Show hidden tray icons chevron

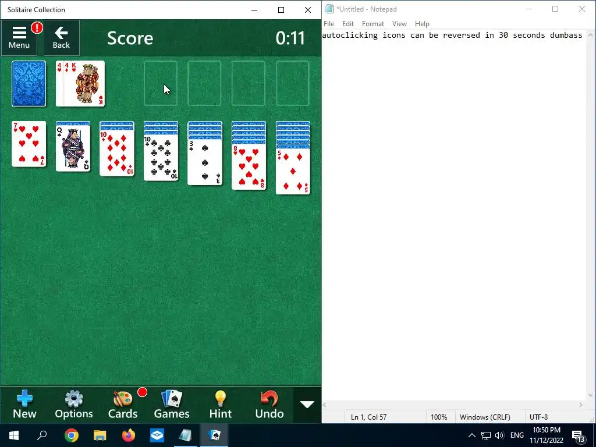471,435
